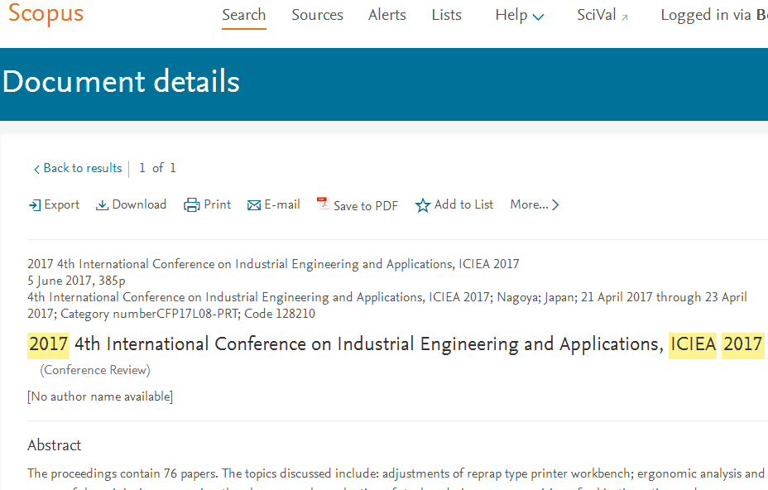Viewport: 768px width, 490px height.
Task: Open the Lists menu item
Action: click(x=446, y=16)
